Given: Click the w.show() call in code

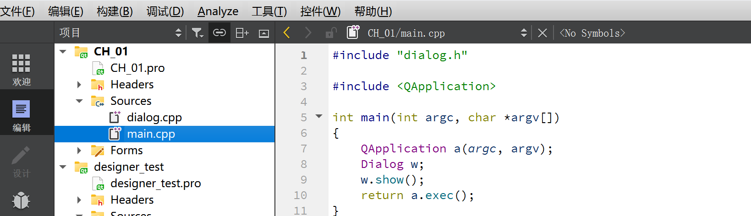Looking at the screenshot, I should (x=392, y=180).
